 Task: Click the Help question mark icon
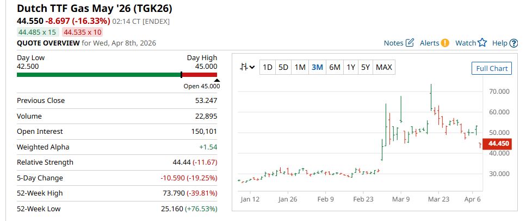[513, 43]
